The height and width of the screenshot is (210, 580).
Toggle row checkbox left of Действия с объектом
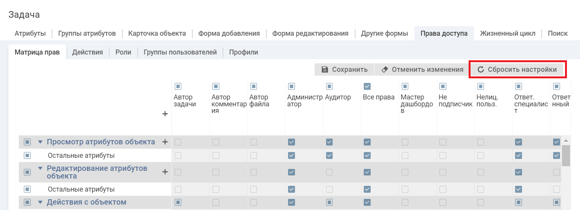coord(27,202)
